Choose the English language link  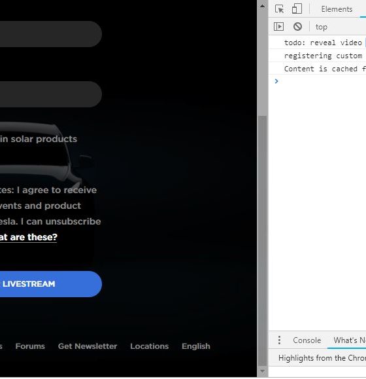pos(196,346)
